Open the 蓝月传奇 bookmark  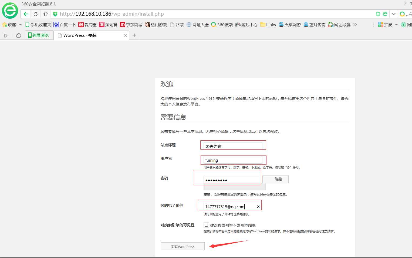click(315, 25)
